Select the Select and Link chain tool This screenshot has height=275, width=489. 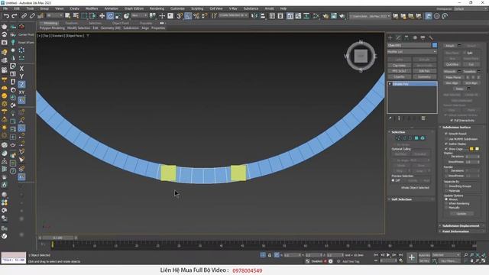(x=24, y=16)
